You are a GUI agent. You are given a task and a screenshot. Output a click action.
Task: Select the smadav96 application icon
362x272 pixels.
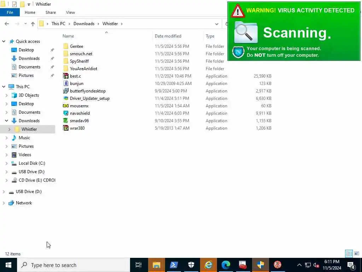click(66, 120)
